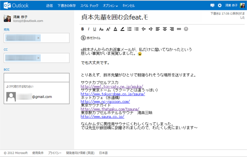
Task: Open the emoticon picker
Action: point(186,29)
